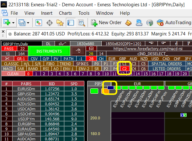
Task: Toggle the ENV-1 indicator button
Action: click(x=68, y=69)
